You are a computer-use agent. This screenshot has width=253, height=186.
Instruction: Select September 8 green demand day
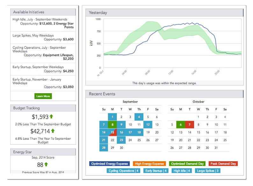(112, 125)
